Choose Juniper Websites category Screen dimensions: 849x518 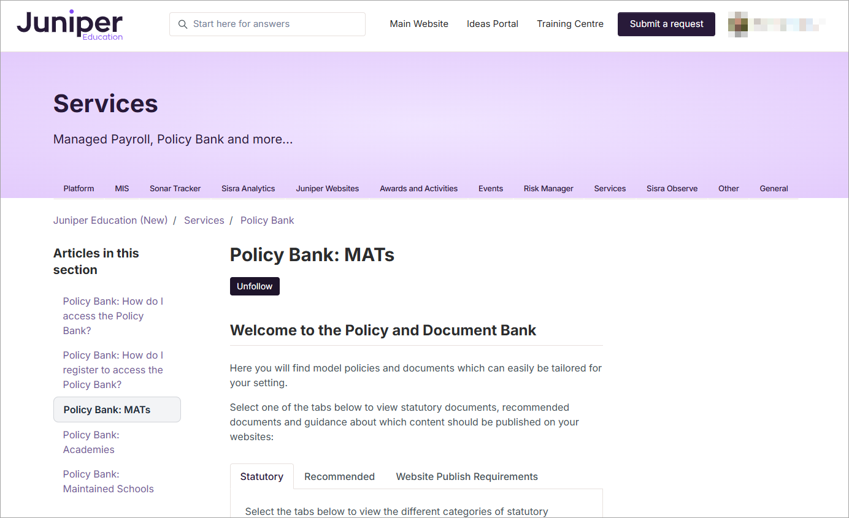[x=328, y=188]
